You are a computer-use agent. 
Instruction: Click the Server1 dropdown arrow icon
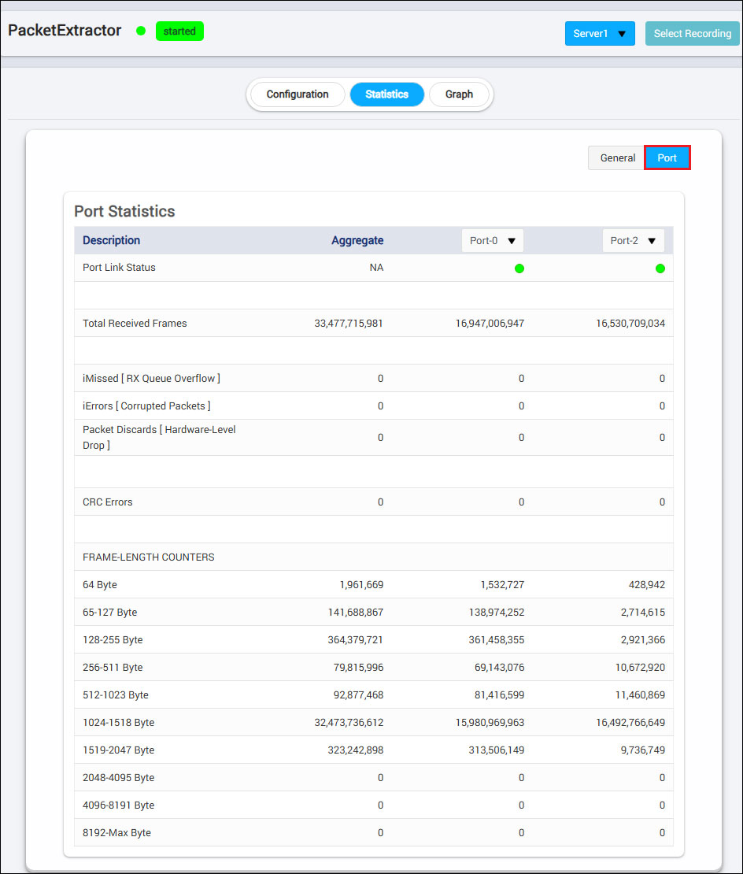point(622,34)
